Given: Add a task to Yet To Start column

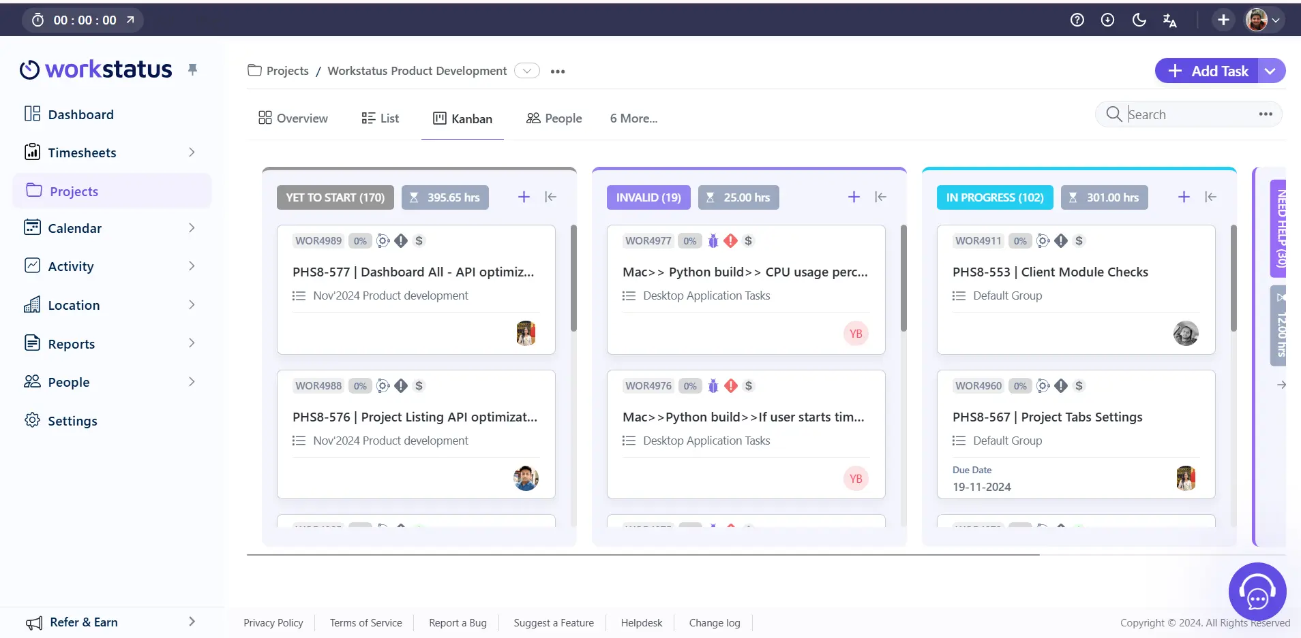Looking at the screenshot, I should click(x=524, y=197).
